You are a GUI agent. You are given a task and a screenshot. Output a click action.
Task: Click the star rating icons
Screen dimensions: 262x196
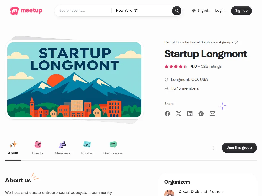[176, 66]
